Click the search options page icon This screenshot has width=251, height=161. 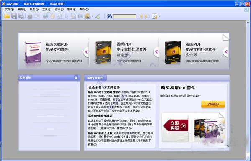pos(155,16)
